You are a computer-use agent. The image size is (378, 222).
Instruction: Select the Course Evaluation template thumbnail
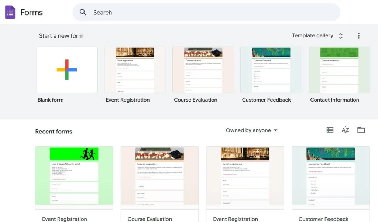pyautogui.click(x=203, y=69)
